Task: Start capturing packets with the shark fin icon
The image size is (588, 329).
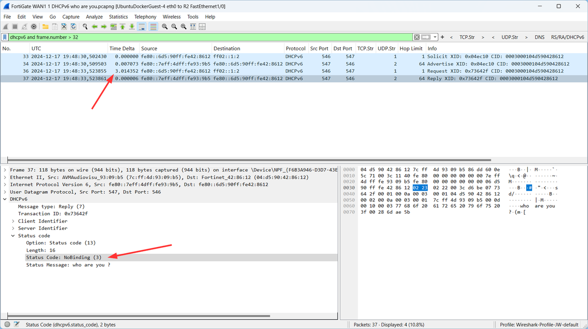Action: pyautogui.click(x=5, y=26)
